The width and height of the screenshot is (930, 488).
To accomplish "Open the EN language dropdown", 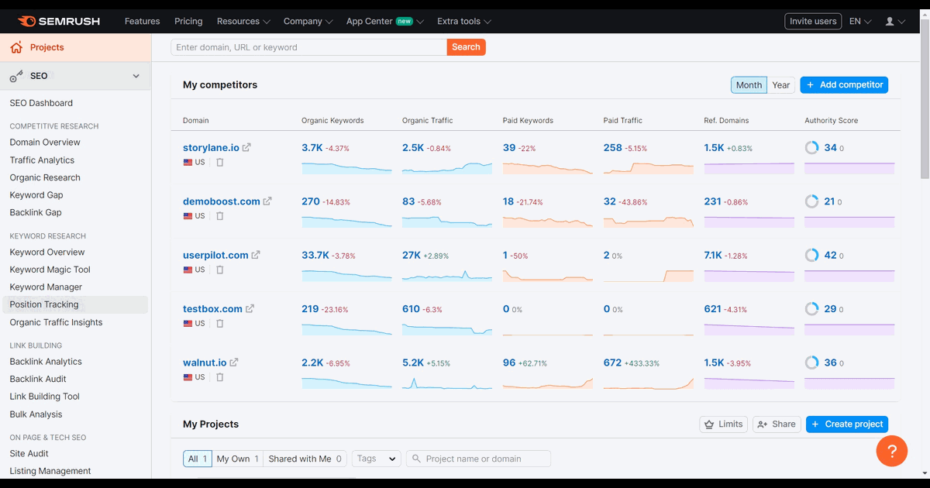I will (x=860, y=22).
